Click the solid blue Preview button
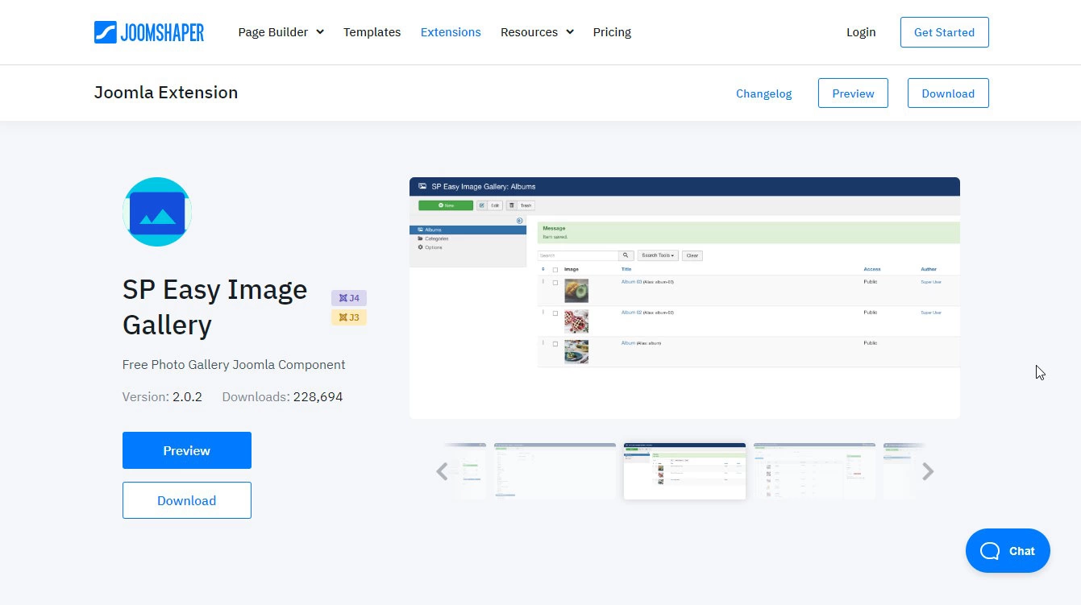This screenshot has width=1081, height=605. pos(187,450)
